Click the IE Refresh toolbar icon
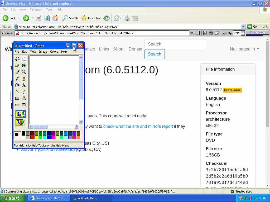This screenshot has width=270, height=202. click(47, 18)
